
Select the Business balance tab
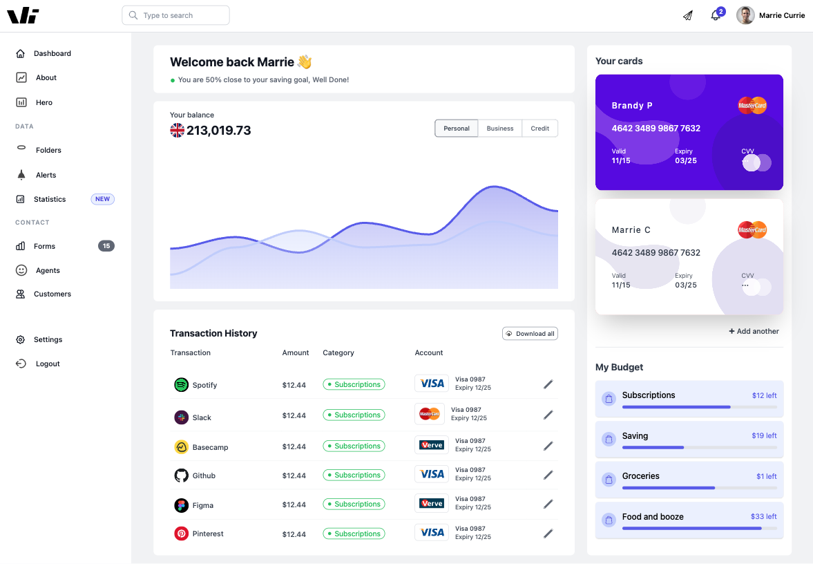tap(500, 129)
